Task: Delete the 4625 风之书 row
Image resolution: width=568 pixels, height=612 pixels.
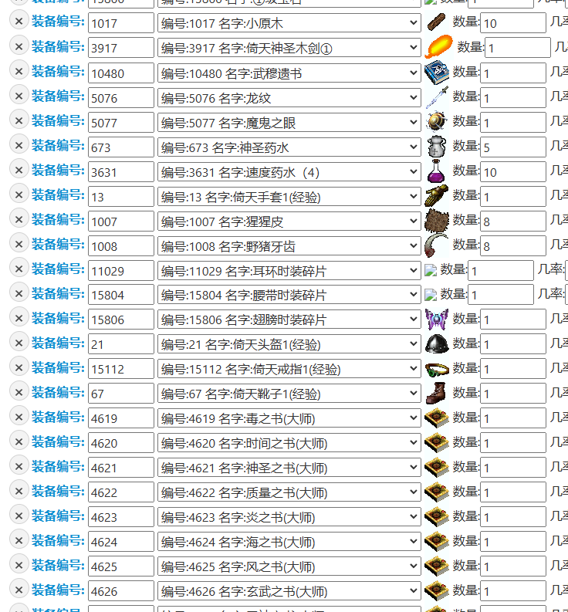Action: coord(19,565)
